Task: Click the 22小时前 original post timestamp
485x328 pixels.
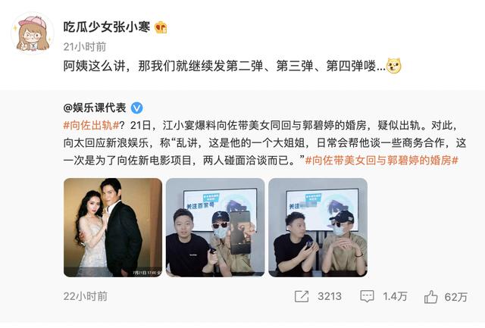Action: coord(86,296)
